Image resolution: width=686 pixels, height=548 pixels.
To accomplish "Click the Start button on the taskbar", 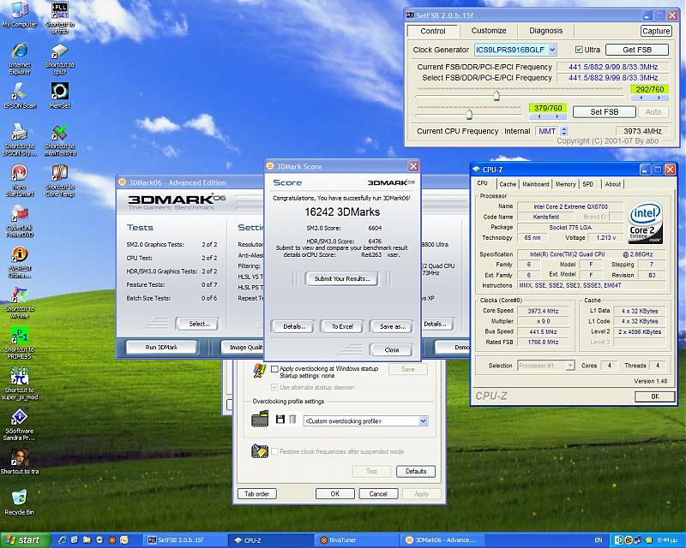I will click(26, 540).
